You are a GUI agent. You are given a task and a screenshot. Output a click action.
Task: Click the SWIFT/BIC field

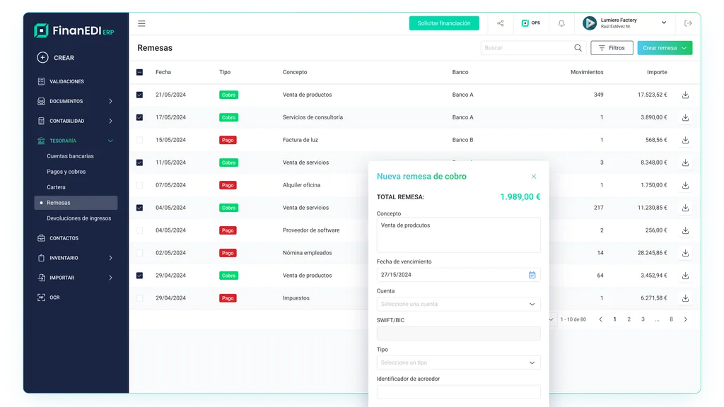coord(458,334)
